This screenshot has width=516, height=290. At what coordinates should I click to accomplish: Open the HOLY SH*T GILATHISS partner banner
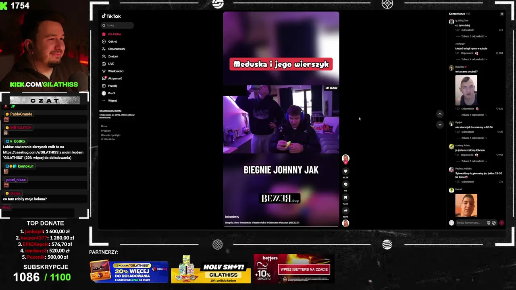(x=211, y=269)
